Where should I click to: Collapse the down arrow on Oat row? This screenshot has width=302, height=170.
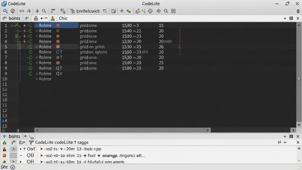click(20, 149)
